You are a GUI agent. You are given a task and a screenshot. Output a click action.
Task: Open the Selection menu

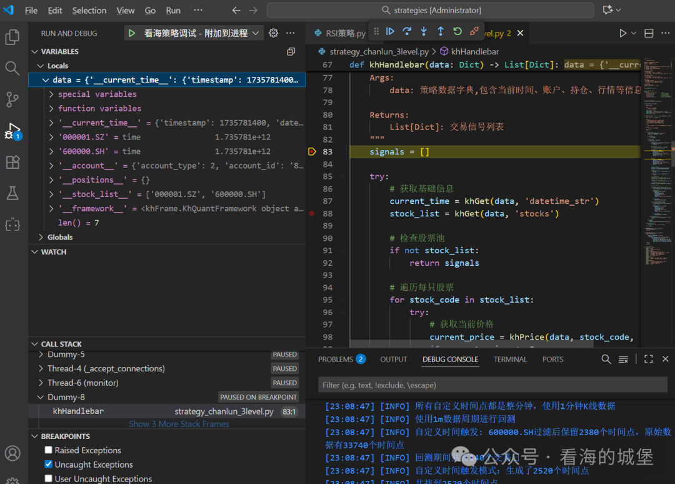point(89,11)
